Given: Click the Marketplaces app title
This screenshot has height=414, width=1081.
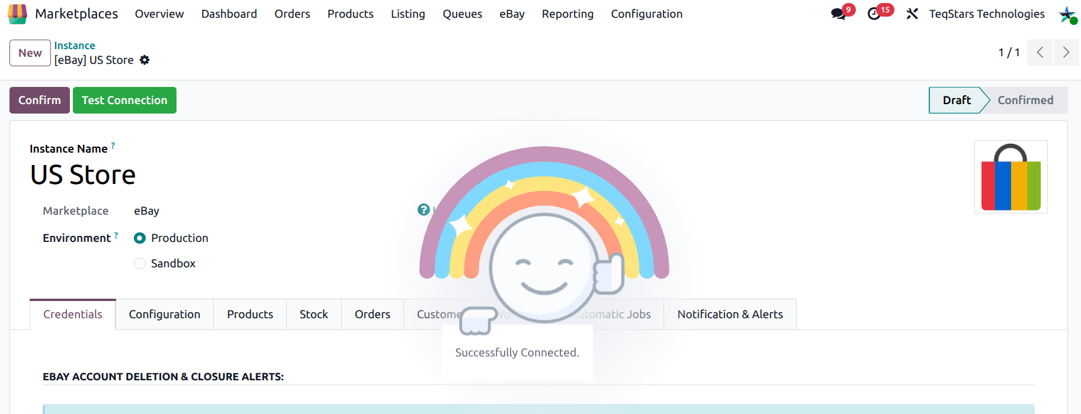Looking at the screenshot, I should pos(76,14).
